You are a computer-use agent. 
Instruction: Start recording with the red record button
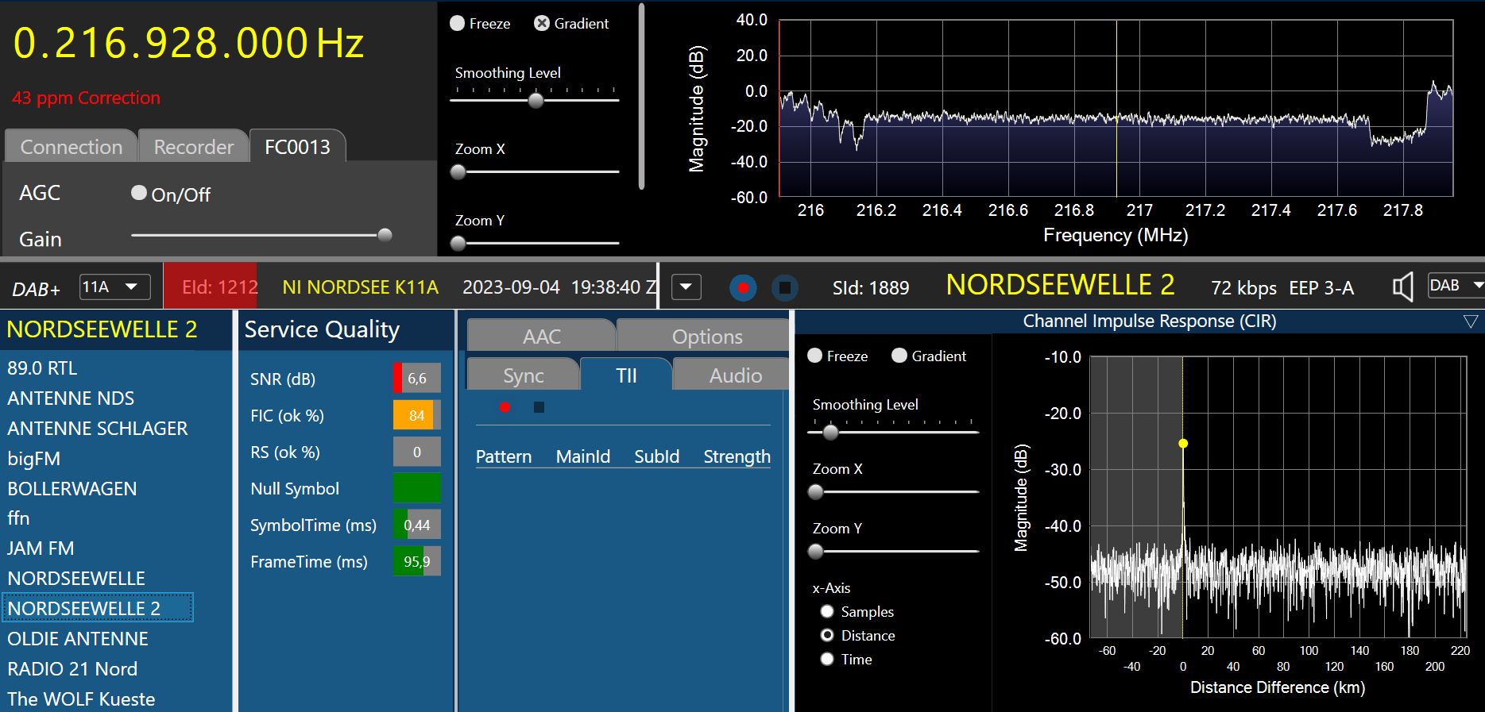[x=743, y=287]
